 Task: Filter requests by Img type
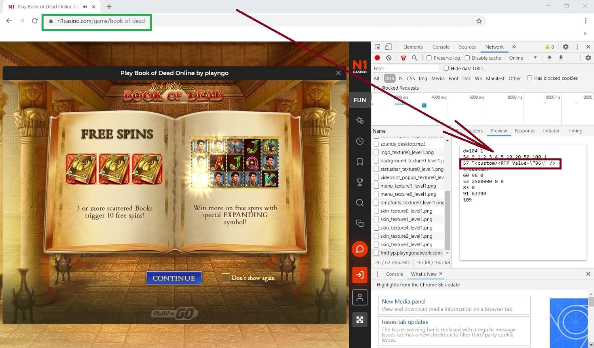(x=423, y=78)
